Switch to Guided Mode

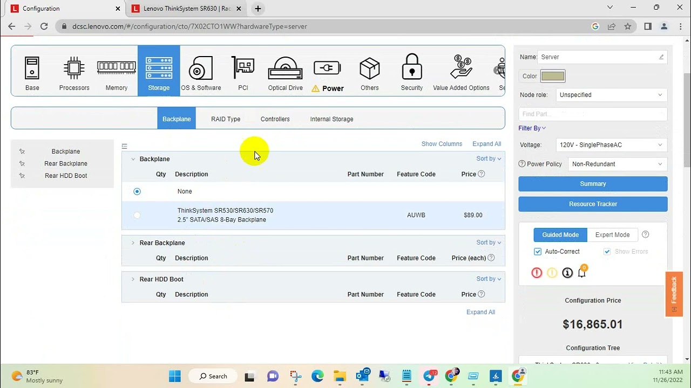click(560, 234)
